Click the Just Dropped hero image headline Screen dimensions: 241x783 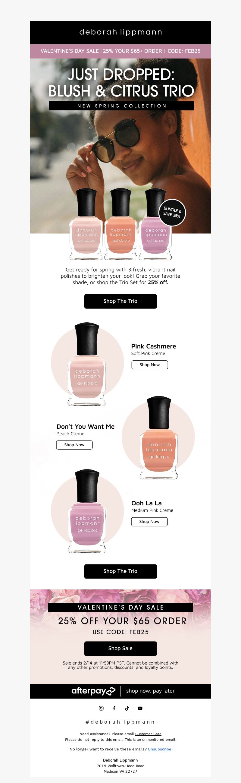(121, 83)
